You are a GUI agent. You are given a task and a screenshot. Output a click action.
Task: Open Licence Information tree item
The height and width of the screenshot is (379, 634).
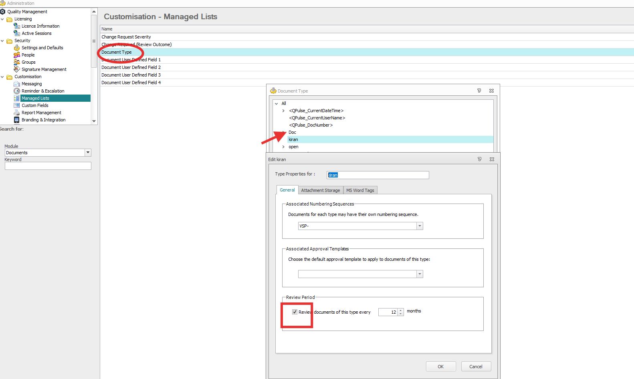point(40,26)
